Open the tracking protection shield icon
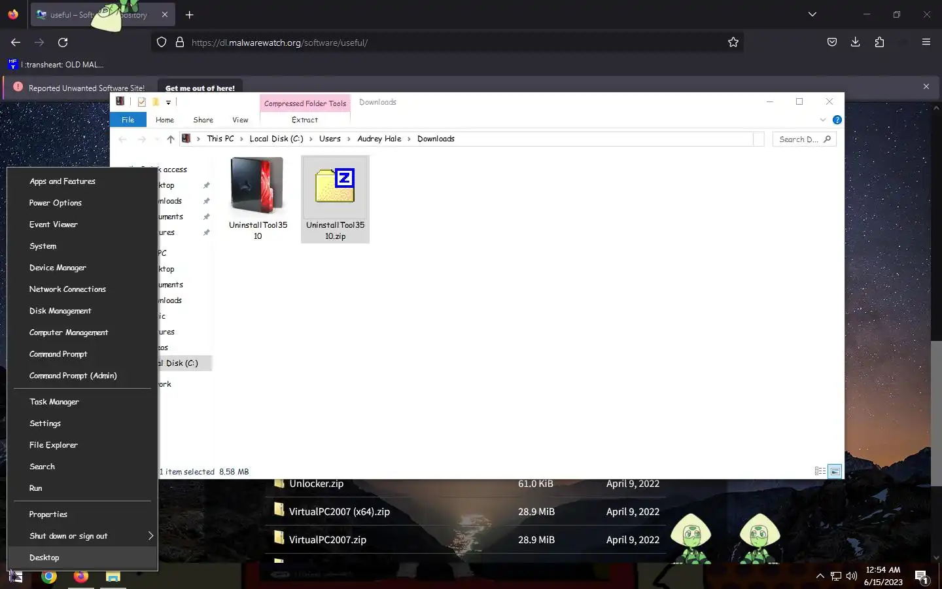Image resolution: width=942 pixels, height=589 pixels. pyautogui.click(x=162, y=43)
